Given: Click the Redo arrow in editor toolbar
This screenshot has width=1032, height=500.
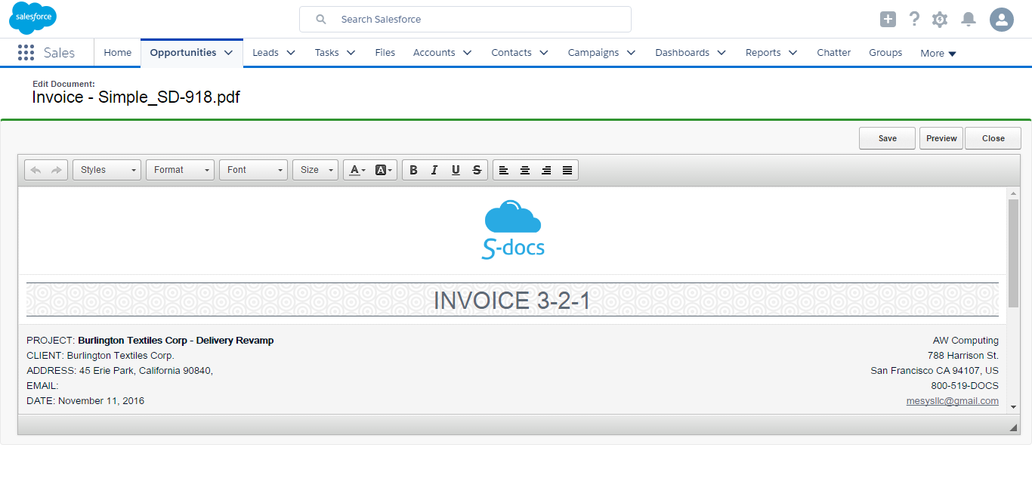Looking at the screenshot, I should click(57, 170).
